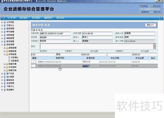Click the help icon at right of blue menu bar
The image size is (164, 118).
(x=161, y=18)
